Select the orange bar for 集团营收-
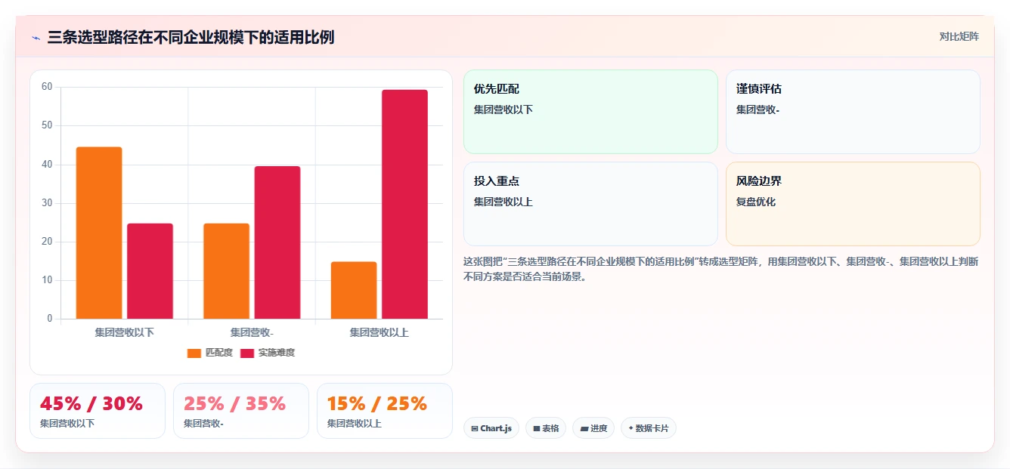Viewport: 1010px width, 469px height. (x=226, y=271)
